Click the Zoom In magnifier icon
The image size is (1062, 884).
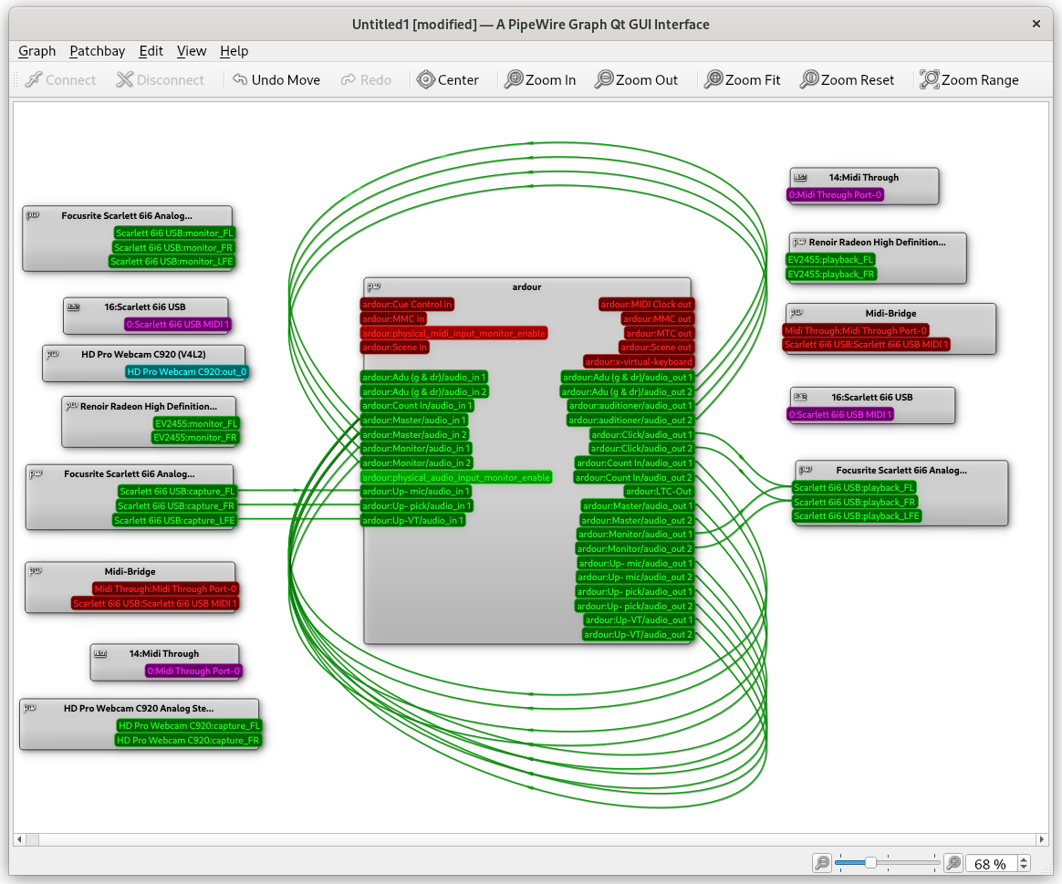(x=514, y=80)
